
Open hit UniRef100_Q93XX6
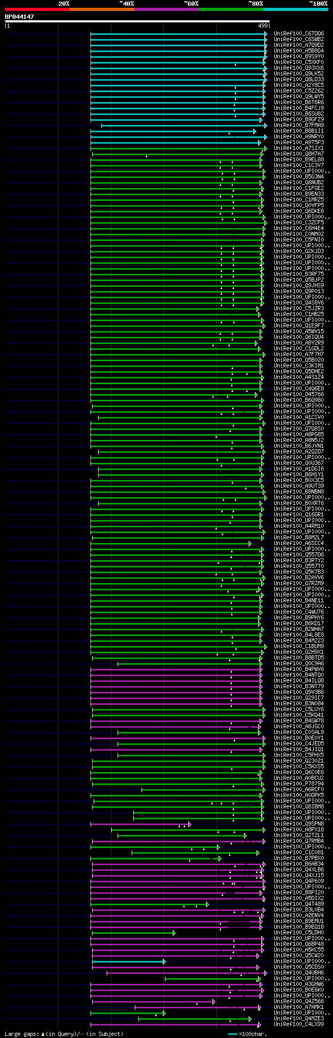click(299, 68)
